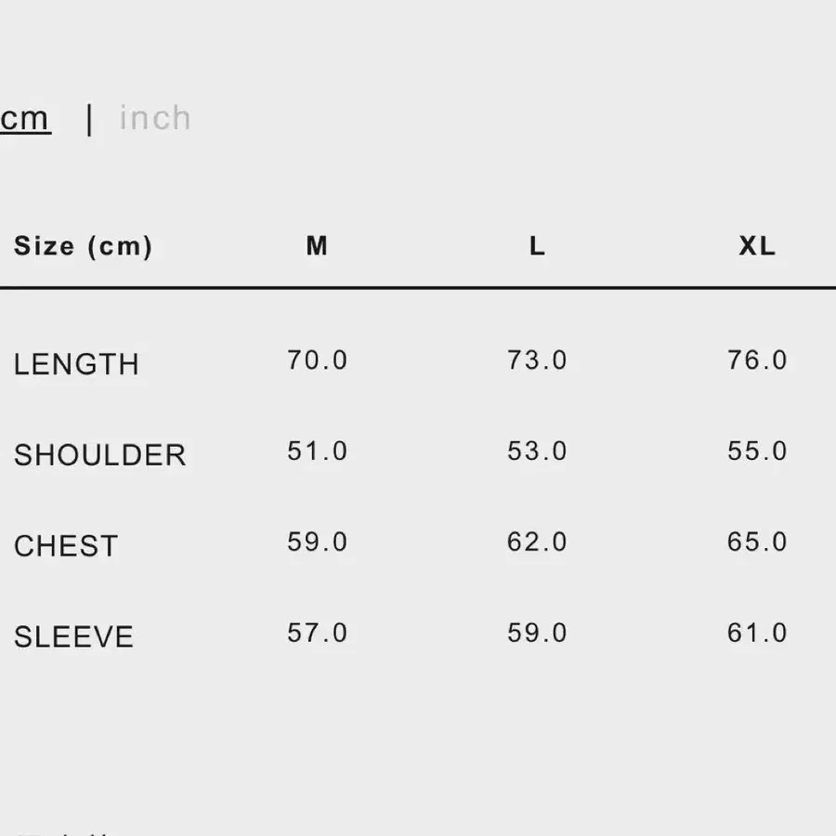Click the L chest value 62.0
This screenshot has height=836, width=836.
click(537, 542)
